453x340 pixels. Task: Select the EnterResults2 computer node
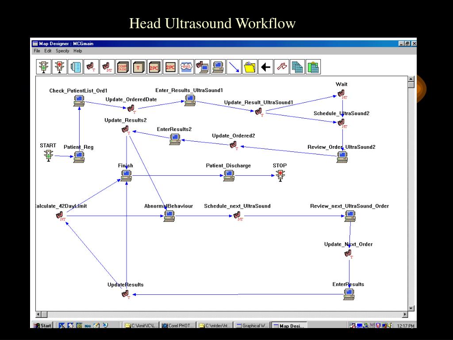click(175, 139)
